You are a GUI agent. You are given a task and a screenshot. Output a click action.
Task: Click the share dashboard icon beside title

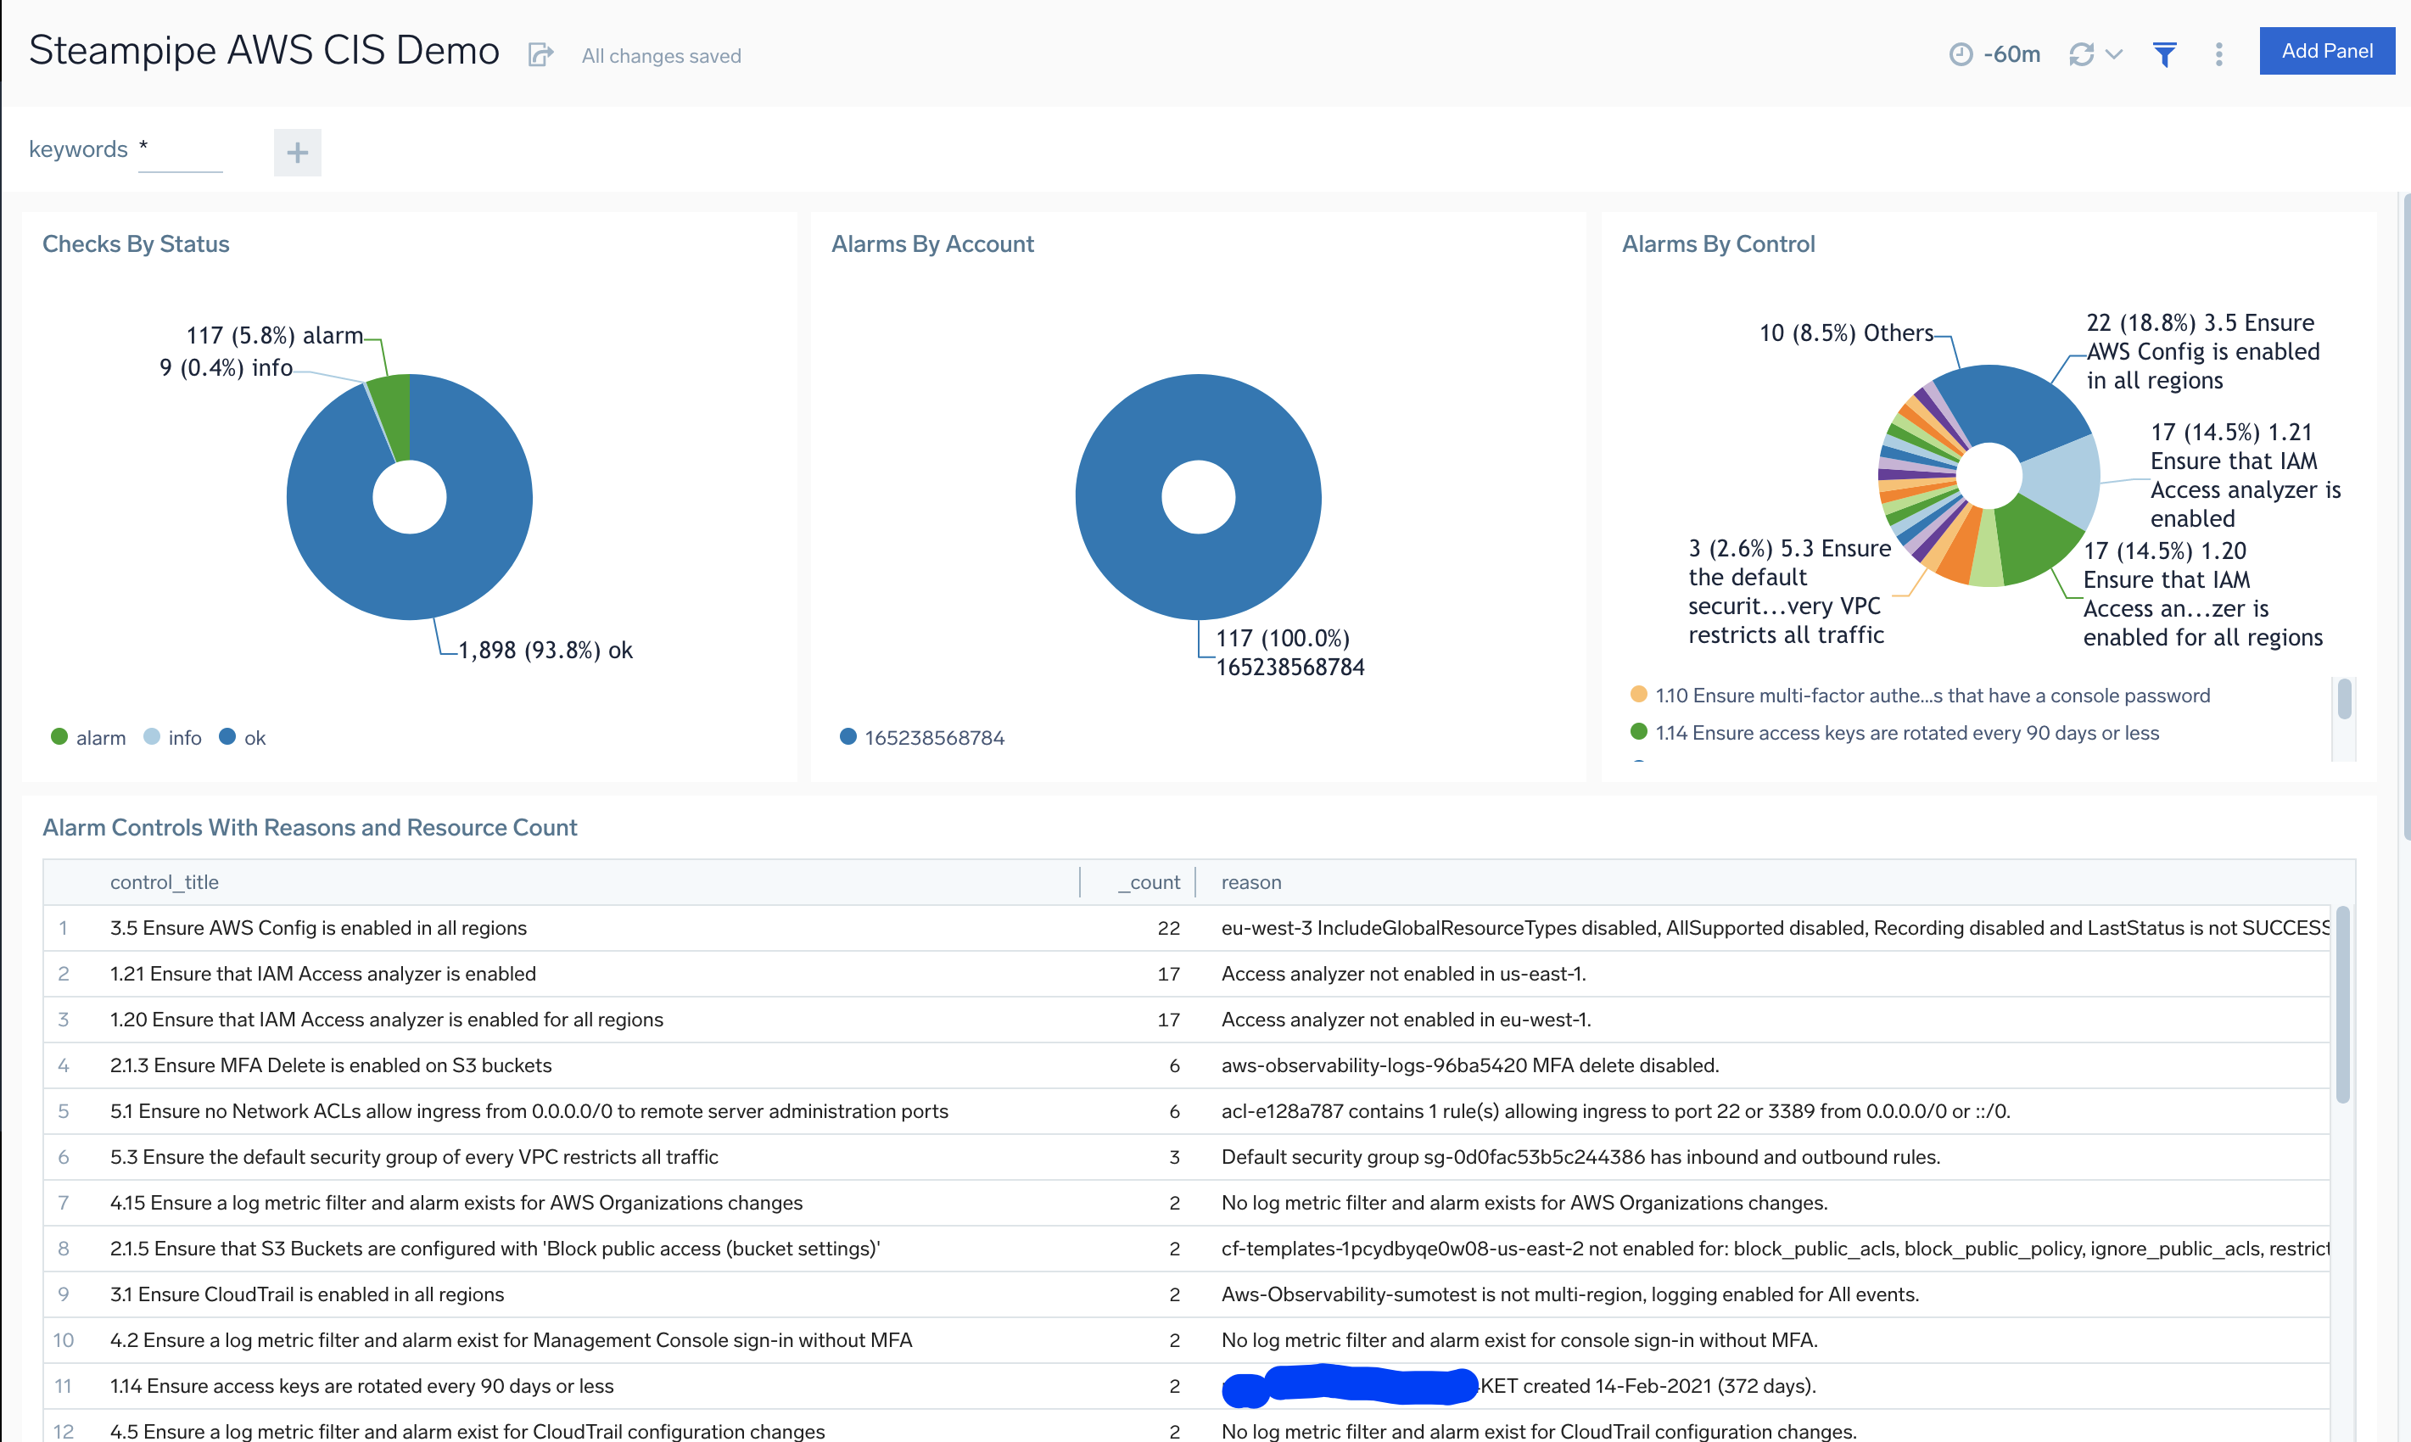point(540,54)
